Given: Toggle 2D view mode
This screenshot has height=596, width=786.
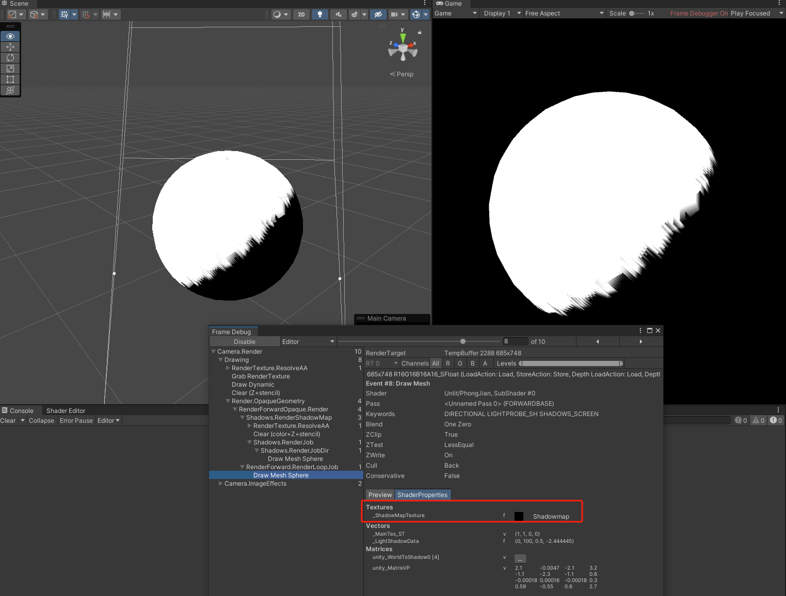Looking at the screenshot, I should tap(301, 14).
